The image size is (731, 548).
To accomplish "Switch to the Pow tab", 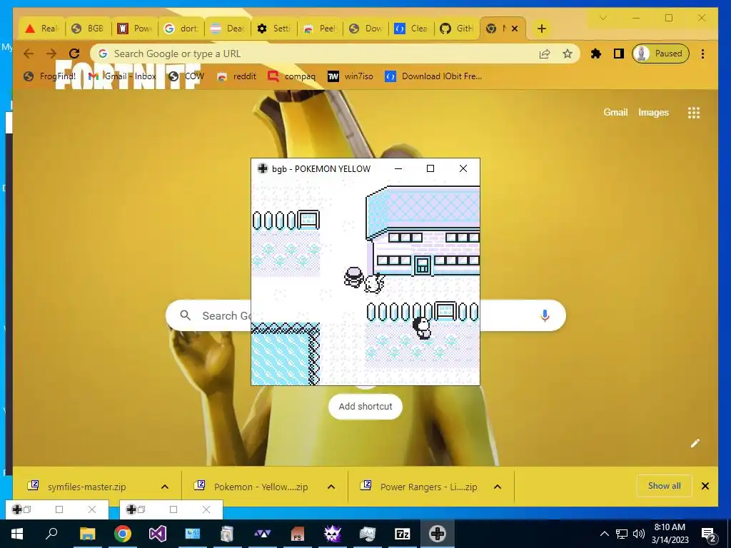I will tap(135, 29).
